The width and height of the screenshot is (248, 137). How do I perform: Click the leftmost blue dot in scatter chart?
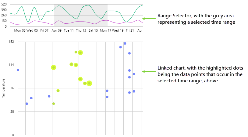[x=18, y=70]
